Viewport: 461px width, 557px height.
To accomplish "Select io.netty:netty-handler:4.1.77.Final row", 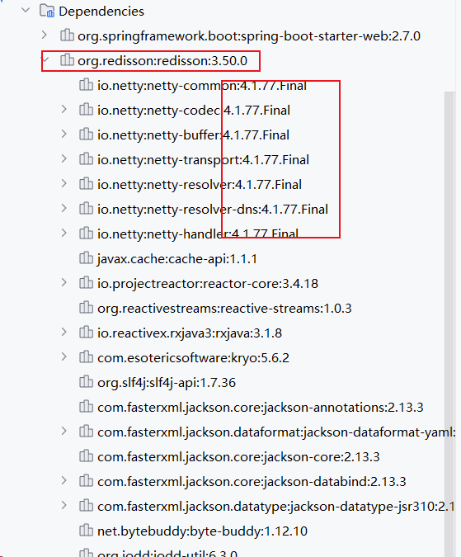I will coord(198,234).
